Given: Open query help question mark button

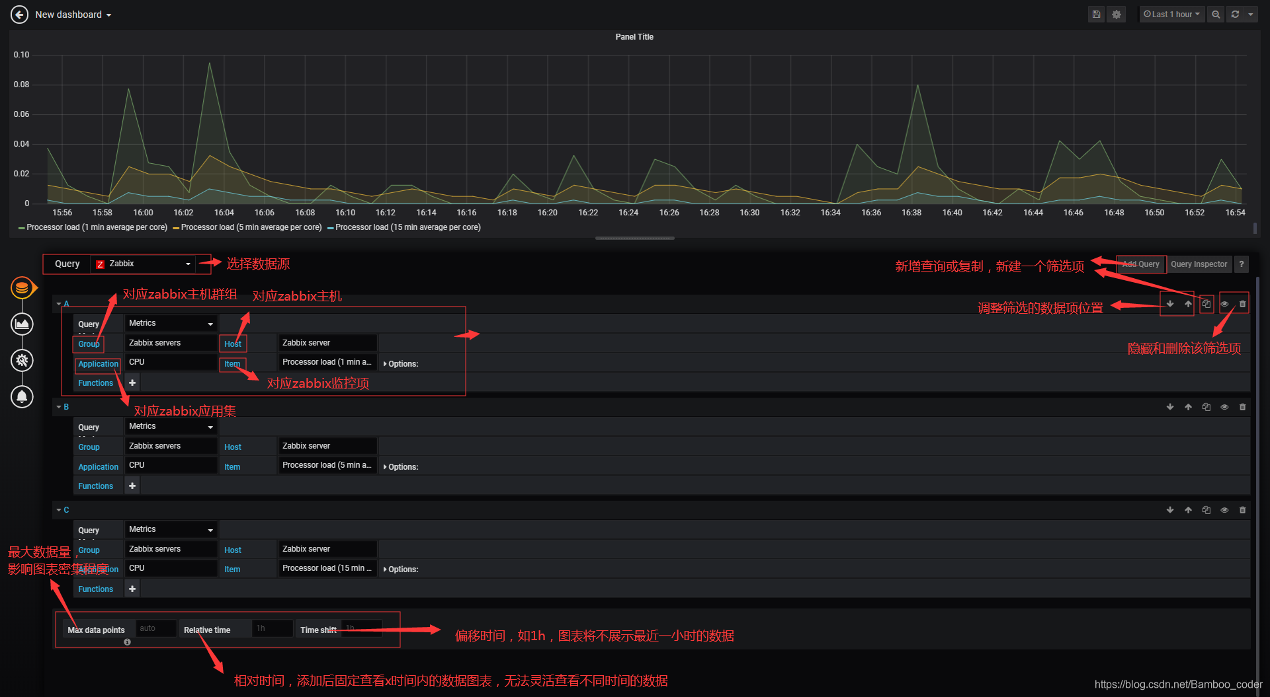Looking at the screenshot, I should (1242, 264).
